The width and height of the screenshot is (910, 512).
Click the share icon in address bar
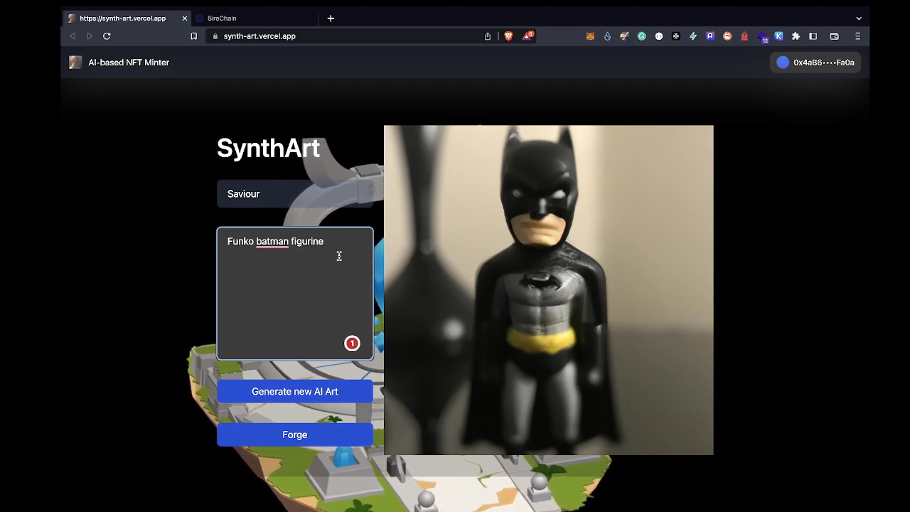(x=488, y=36)
